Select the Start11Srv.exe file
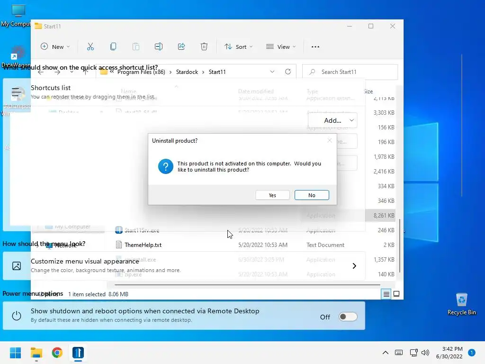 tap(142, 230)
